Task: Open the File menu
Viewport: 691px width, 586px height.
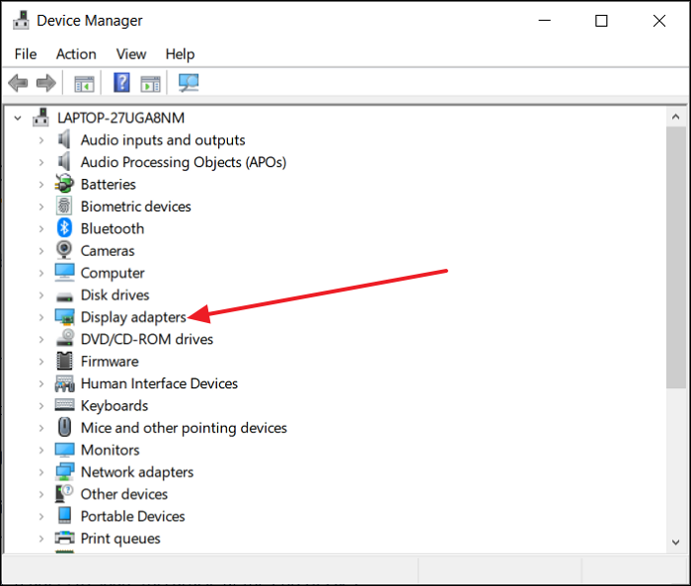Action: coord(26,54)
